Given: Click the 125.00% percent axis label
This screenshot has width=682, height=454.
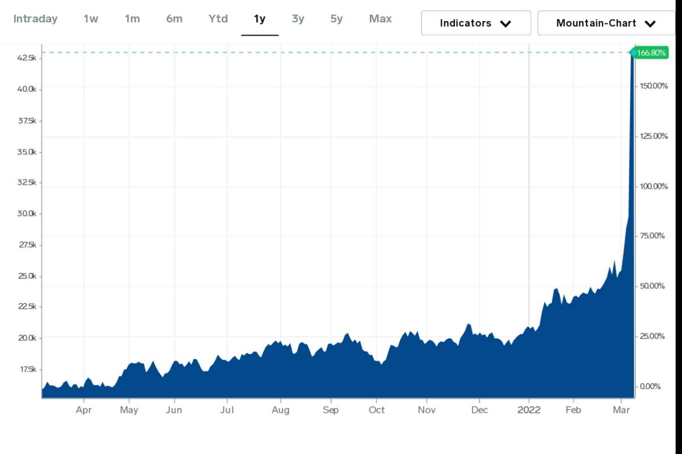Looking at the screenshot, I should click(x=652, y=136).
